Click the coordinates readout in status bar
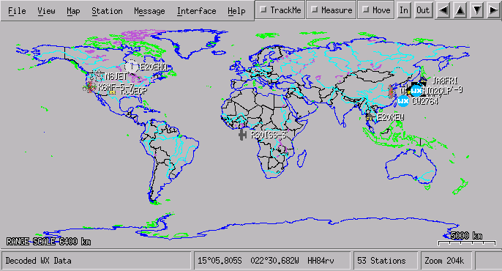The image size is (502, 271). 271,261
